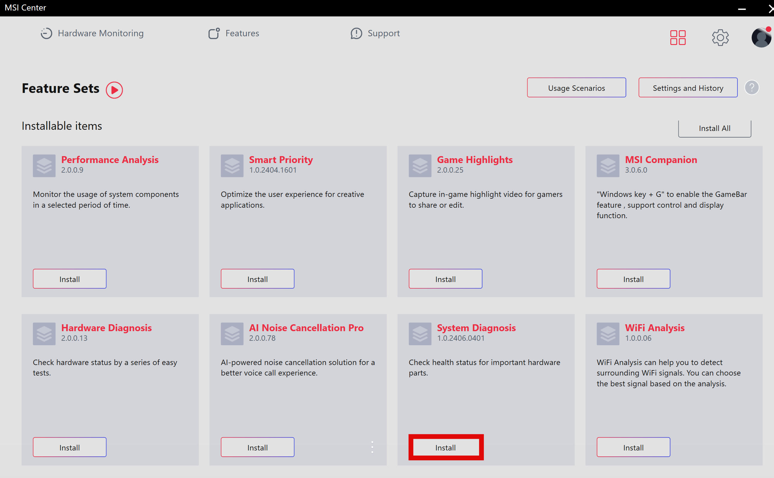Install WiFi Analysis
Screen dimensions: 774x478
tap(633, 447)
